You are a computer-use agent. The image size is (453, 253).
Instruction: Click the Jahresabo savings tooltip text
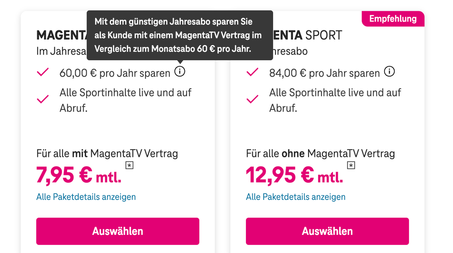179,35
